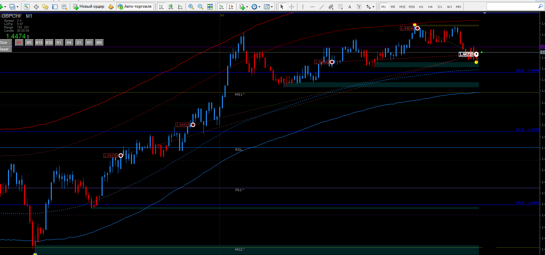Tile chart windows with the grid icon
The height and width of the screenshot is (255, 545).
click(210, 7)
